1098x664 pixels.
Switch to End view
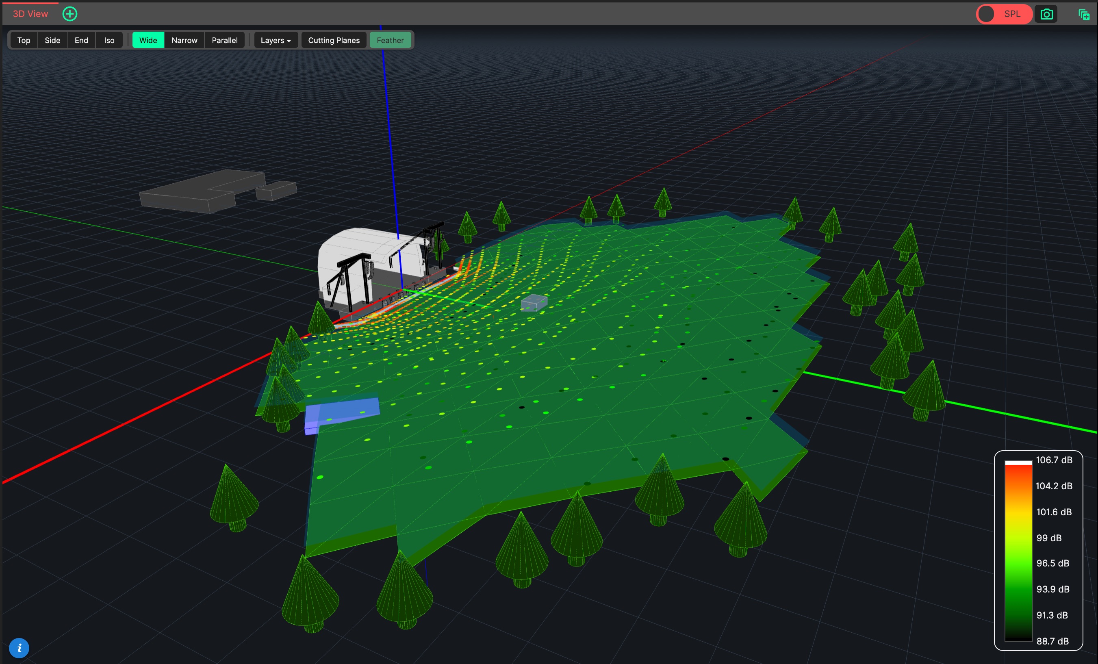[x=81, y=40]
